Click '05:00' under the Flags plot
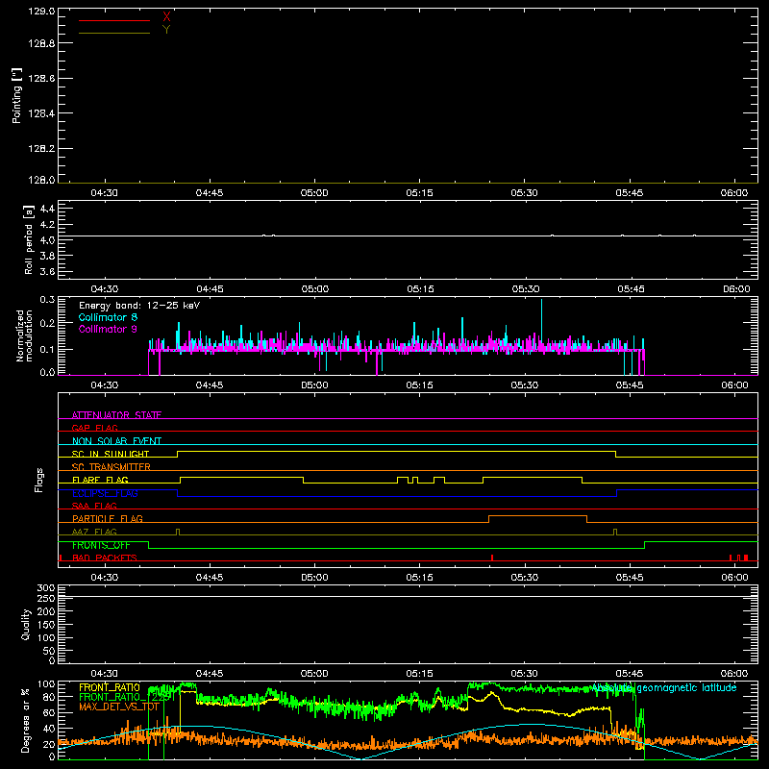The image size is (769, 769). (314, 578)
